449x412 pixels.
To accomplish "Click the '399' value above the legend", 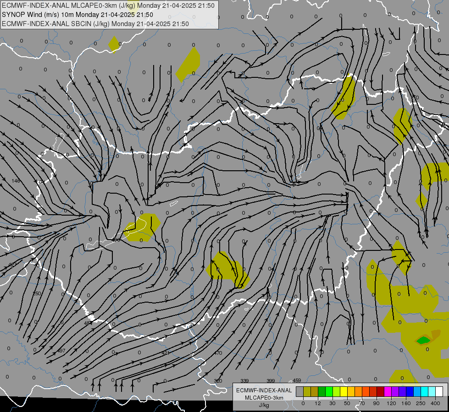I will [271, 381].
